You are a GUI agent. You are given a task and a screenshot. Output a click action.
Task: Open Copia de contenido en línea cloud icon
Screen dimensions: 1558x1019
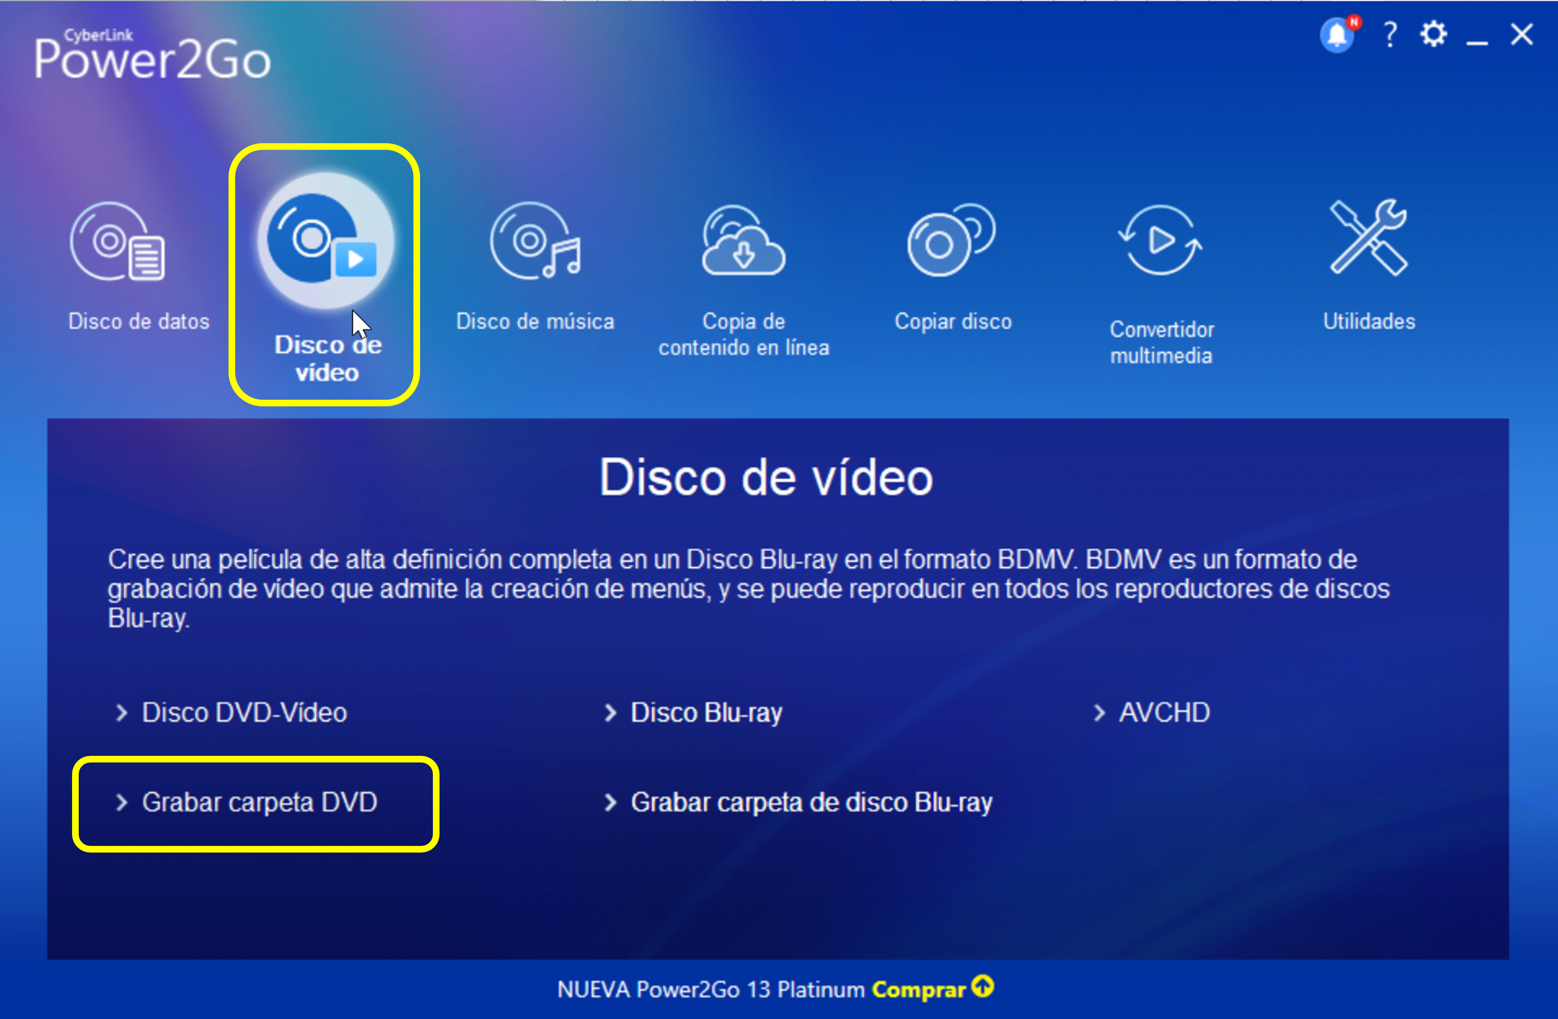tap(743, 239)
